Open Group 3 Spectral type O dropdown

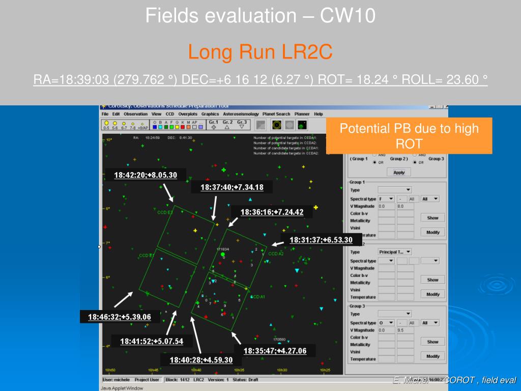tap(387, 323)
